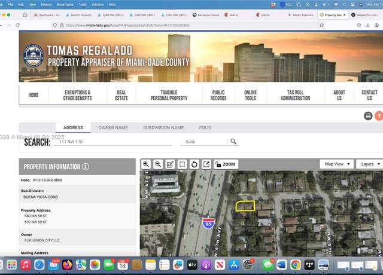Open the Real Estate navigation menu
383x275 pixels.
coord(121,95)
